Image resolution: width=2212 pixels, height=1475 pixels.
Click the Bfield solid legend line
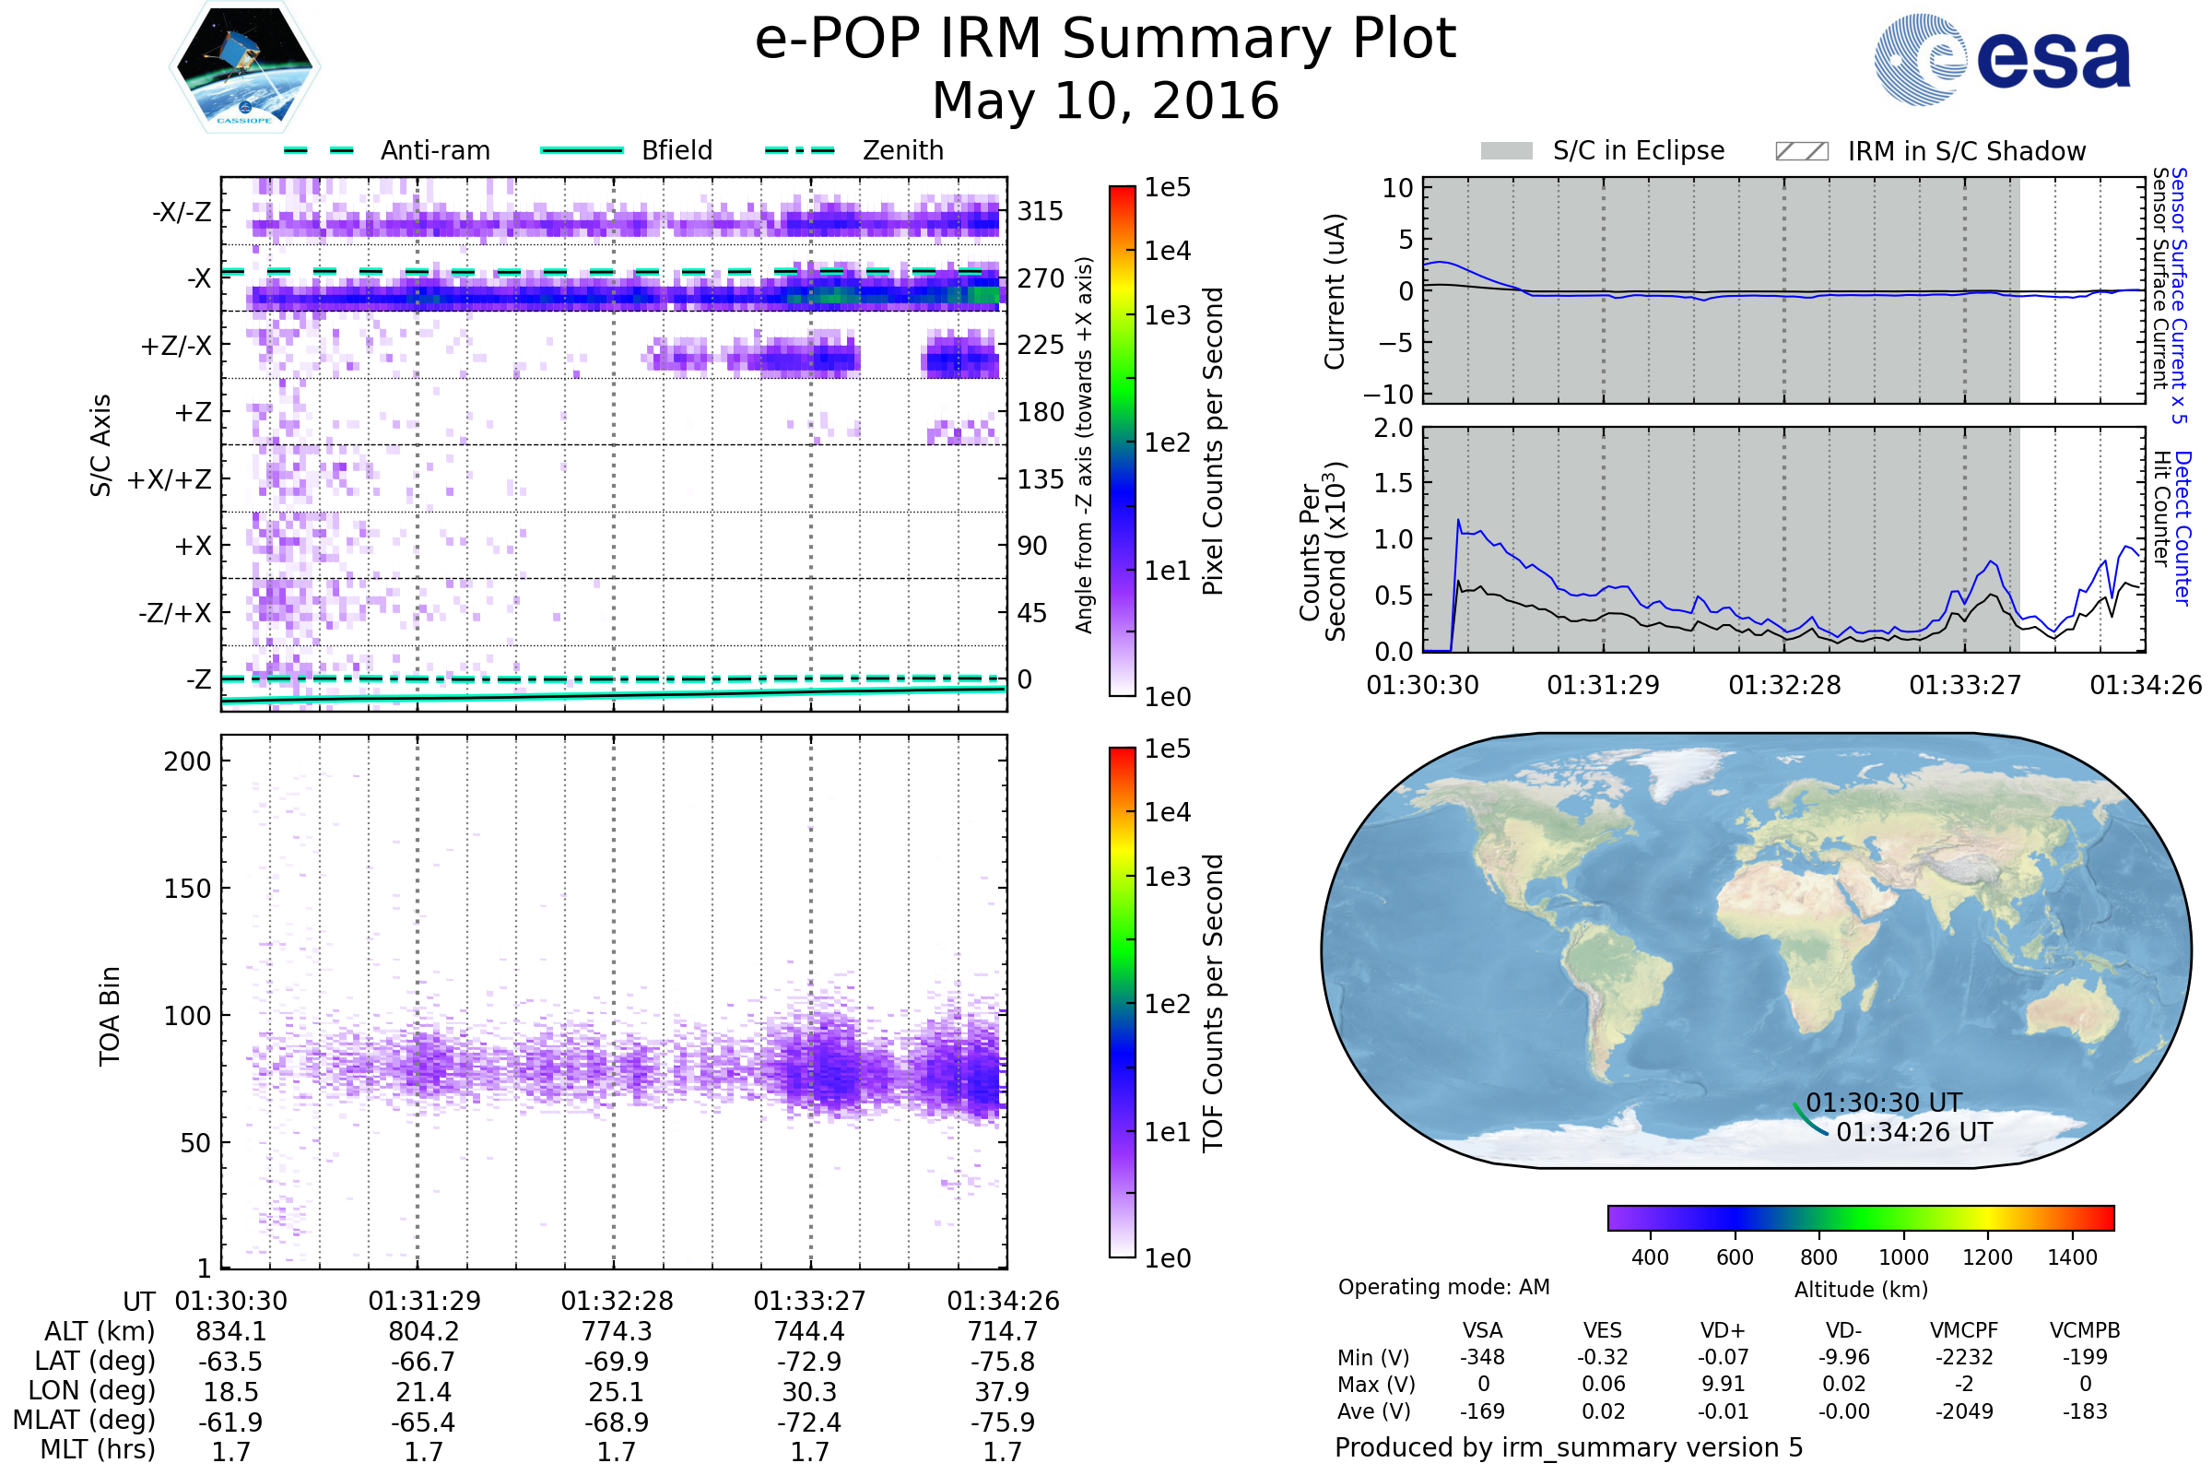coord(582,150)
